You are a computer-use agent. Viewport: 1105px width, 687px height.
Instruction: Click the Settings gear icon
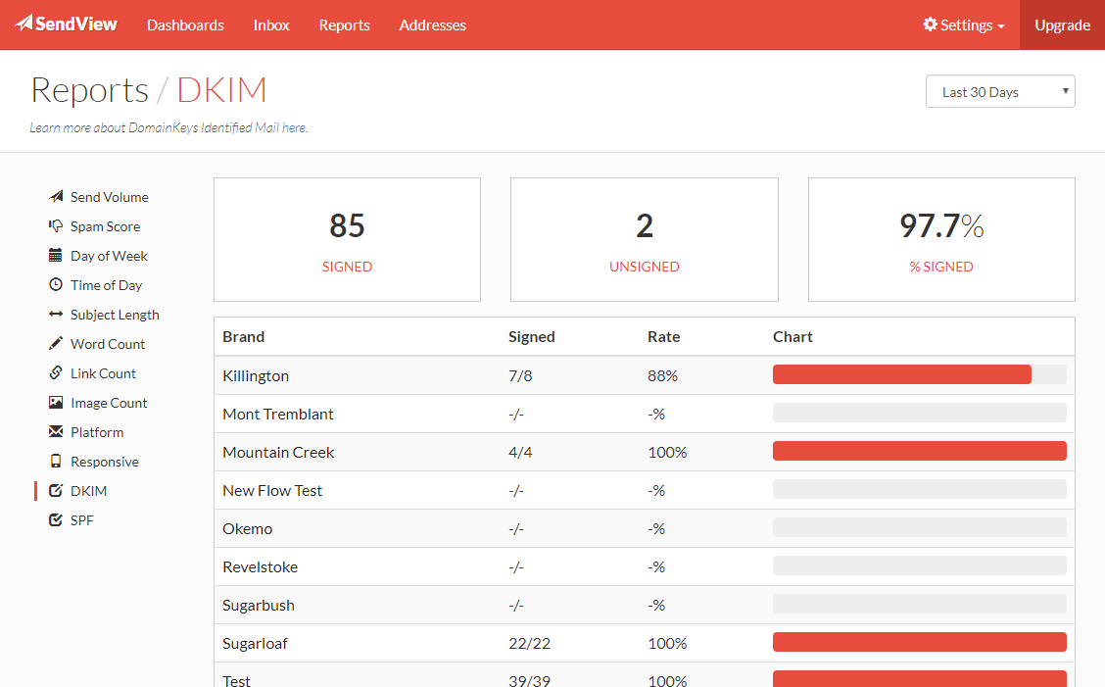(x=931, y=24)
